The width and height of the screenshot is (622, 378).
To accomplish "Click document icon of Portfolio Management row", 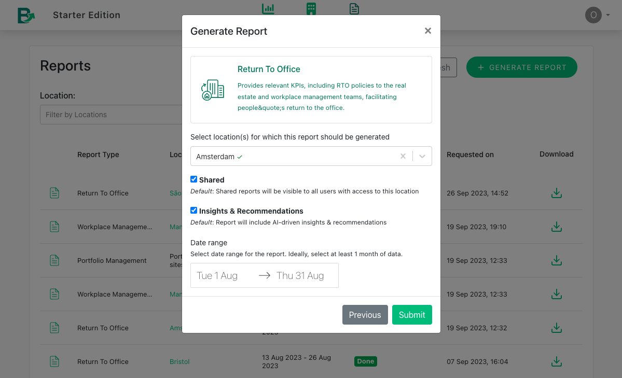I will (54, 261).
